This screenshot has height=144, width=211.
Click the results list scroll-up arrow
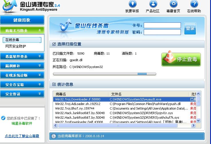click(x=198, y=94)
